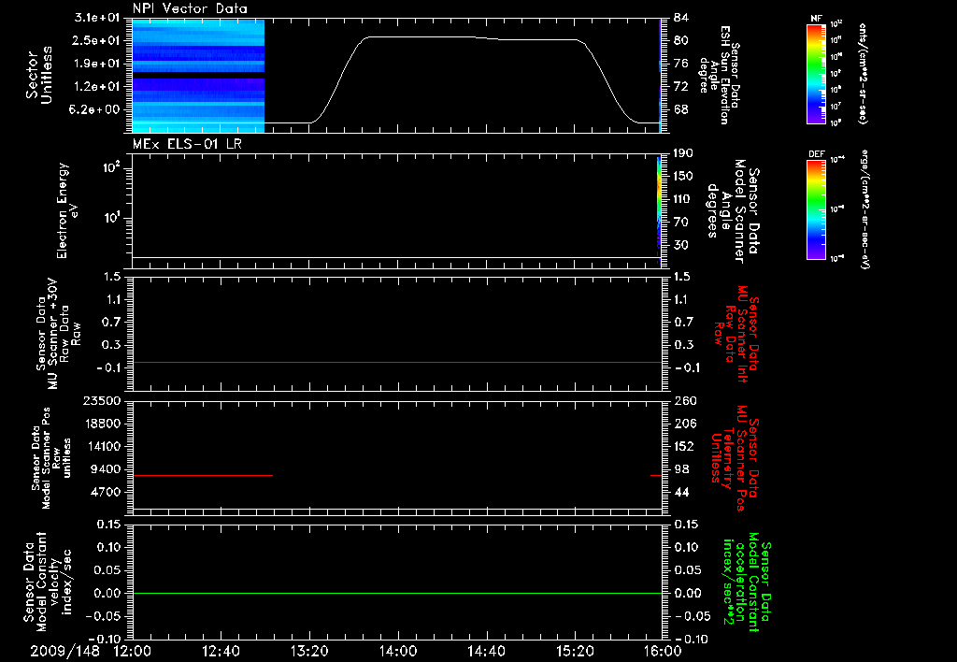Click the '2.5e+01' sector tick value

click(x=97, y=40)
